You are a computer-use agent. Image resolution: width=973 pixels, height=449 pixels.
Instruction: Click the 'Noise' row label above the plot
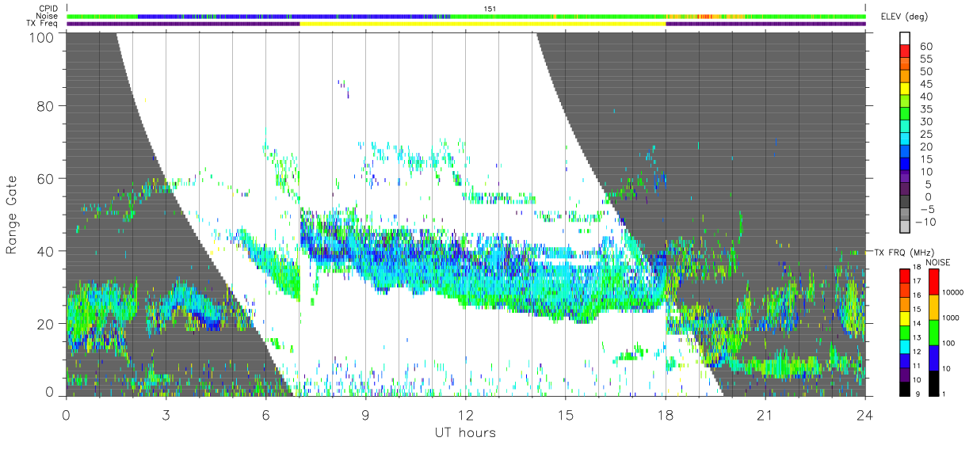tap(48, 16)
